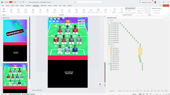Viewport: 170px width, 95px height.
Task: Click the zoom slider in status bar
Action: (158, 94)
